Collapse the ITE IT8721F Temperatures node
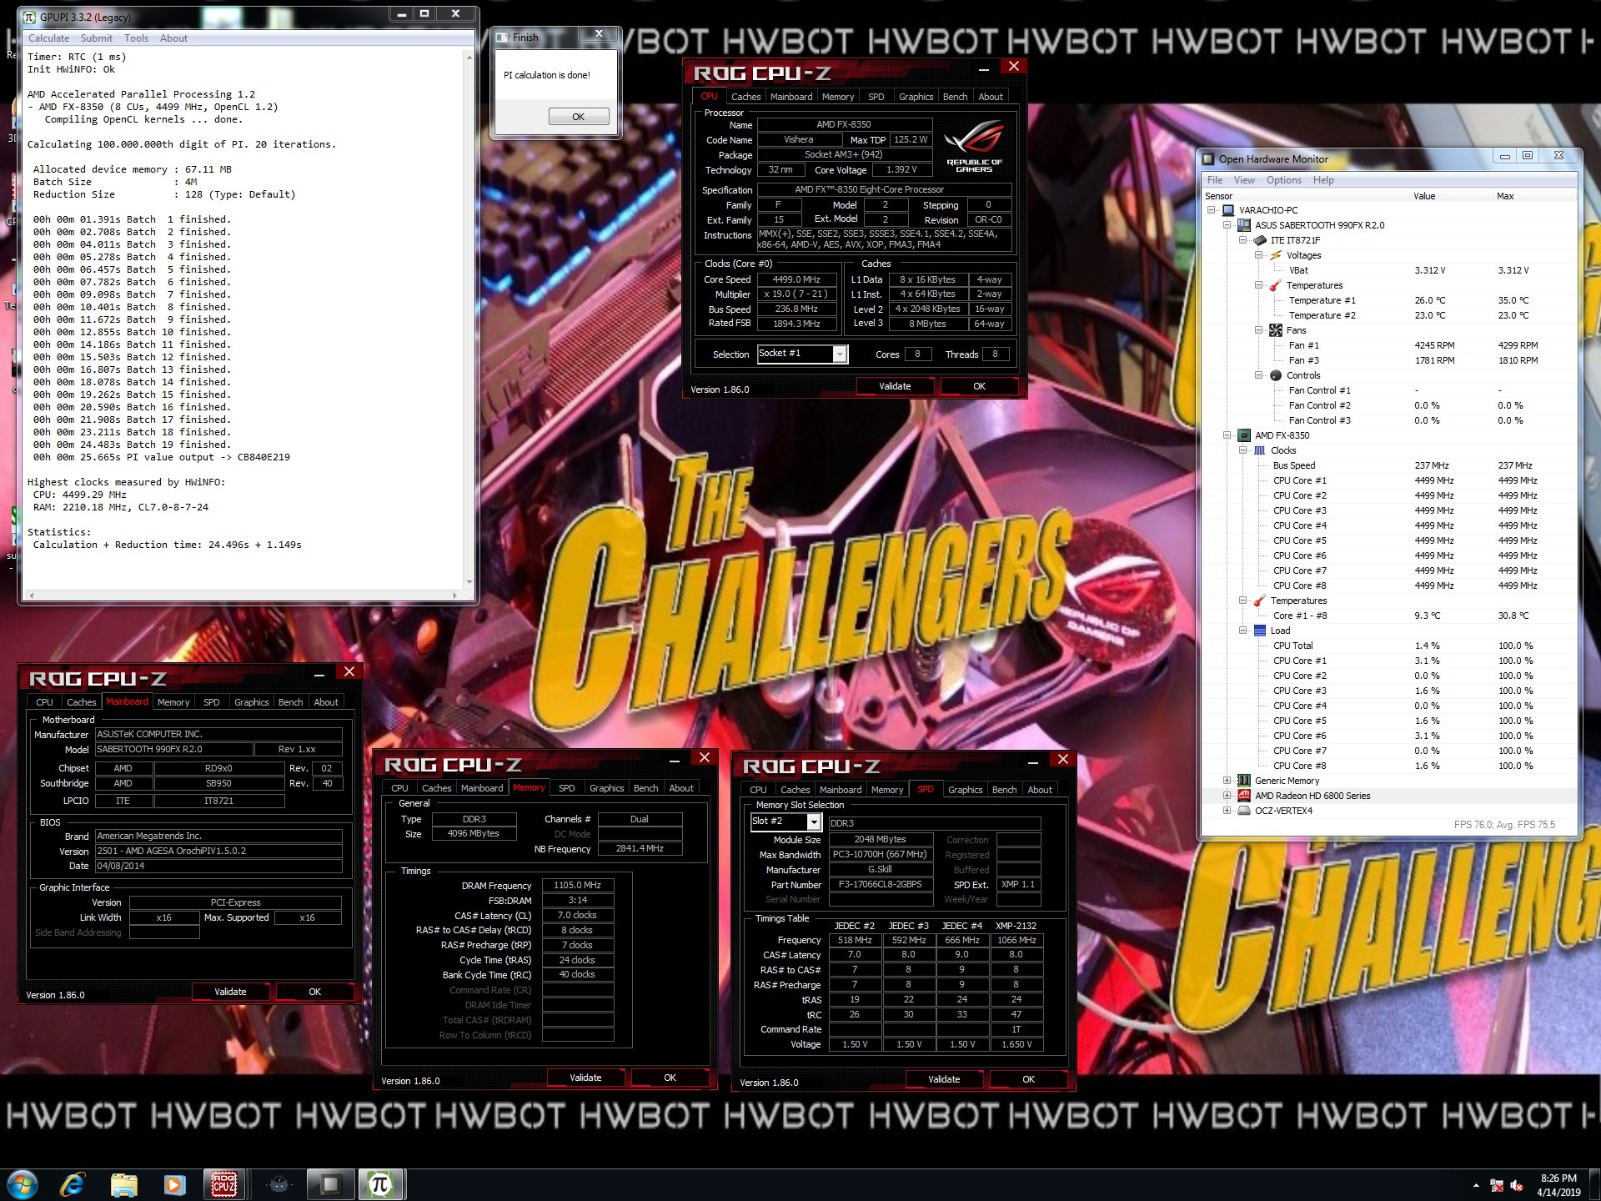The height and width of the screenshot is (1201, 1601). [x=1258, y=285]
